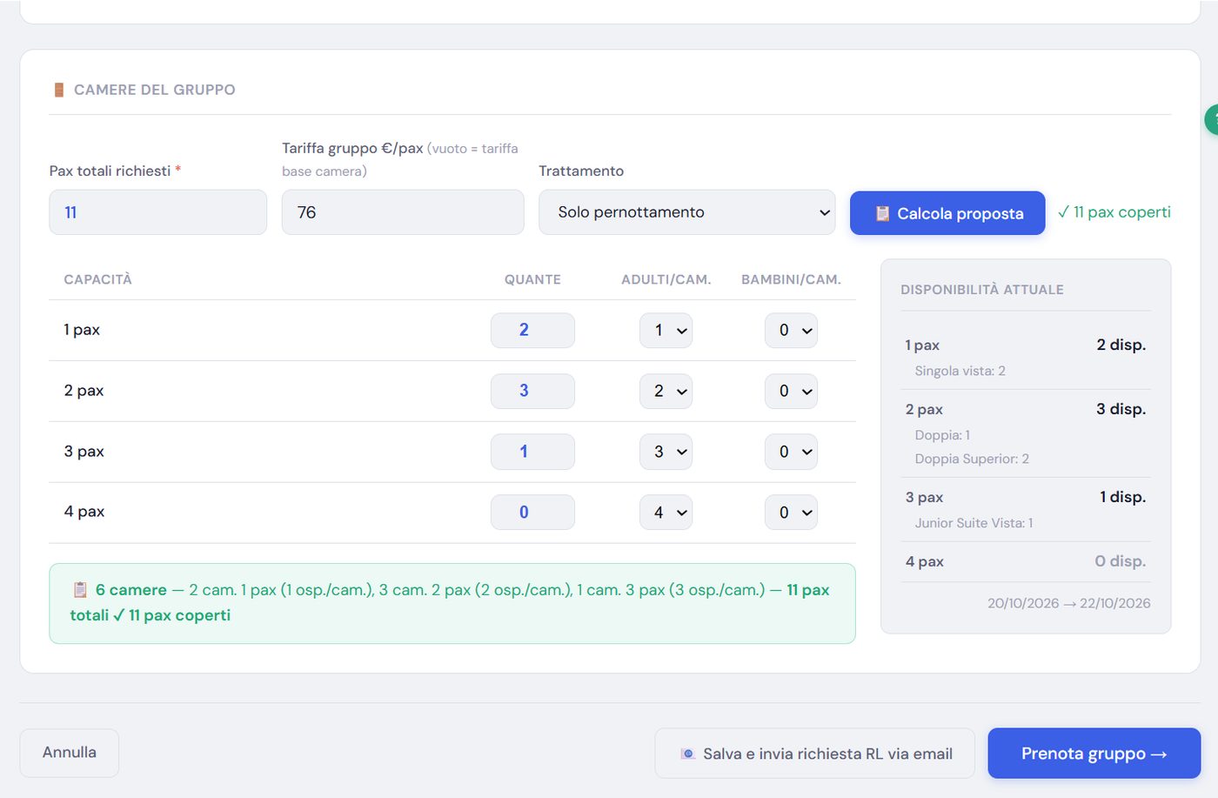Click the Calcola proposta button

pos(947,213)
